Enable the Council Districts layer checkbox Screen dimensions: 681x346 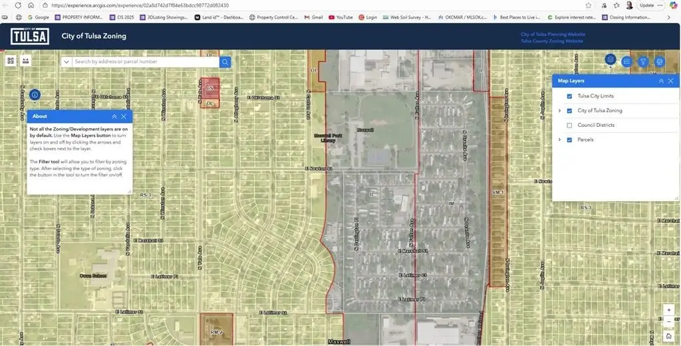click(569, 126)
